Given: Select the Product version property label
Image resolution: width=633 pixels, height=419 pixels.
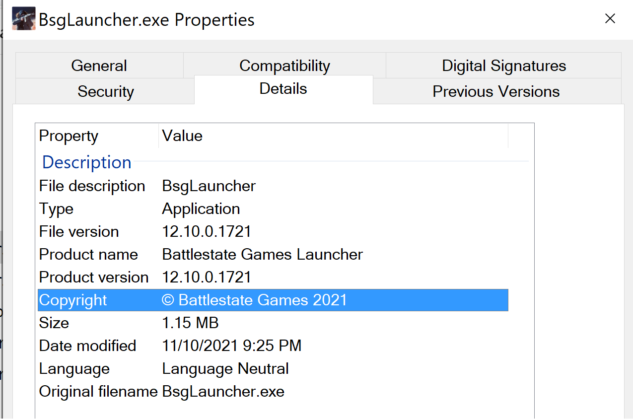Looking at the screenshot, I should [x=94, y=278].
